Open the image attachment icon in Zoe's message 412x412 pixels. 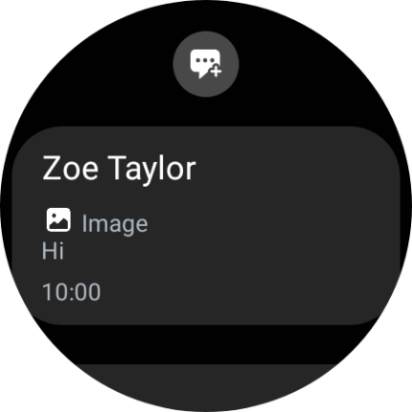coord(58,219)
